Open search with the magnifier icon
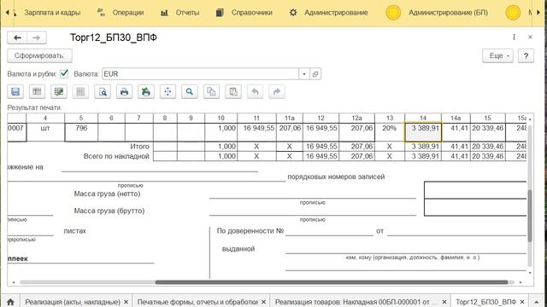 point(190,92)
